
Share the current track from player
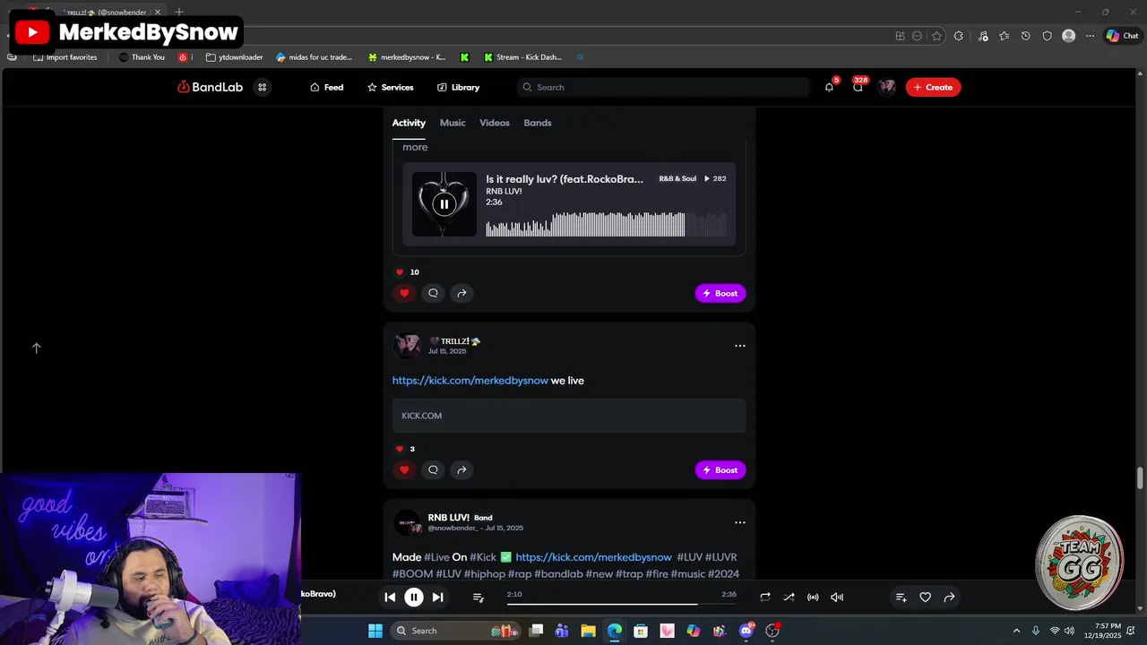(x=949, y=598)
